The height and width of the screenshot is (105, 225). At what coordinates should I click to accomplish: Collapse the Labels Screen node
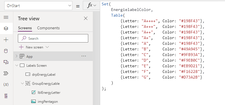[x=17, y=65]
